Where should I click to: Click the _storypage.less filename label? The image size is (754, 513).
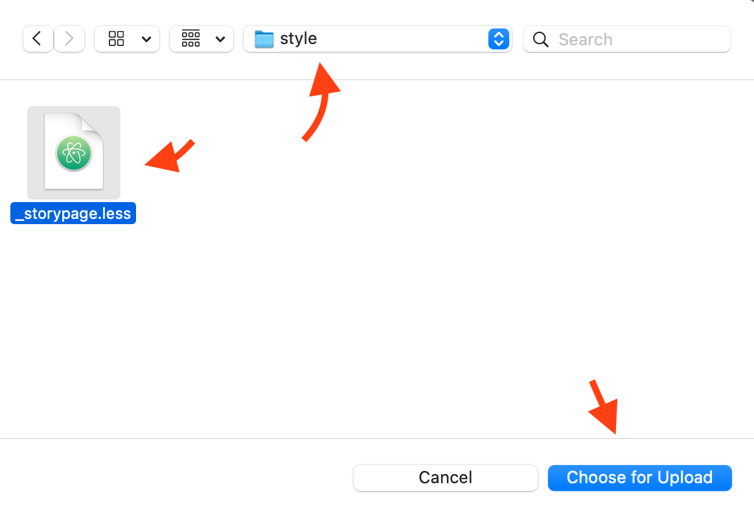click(x=73, y=213)
